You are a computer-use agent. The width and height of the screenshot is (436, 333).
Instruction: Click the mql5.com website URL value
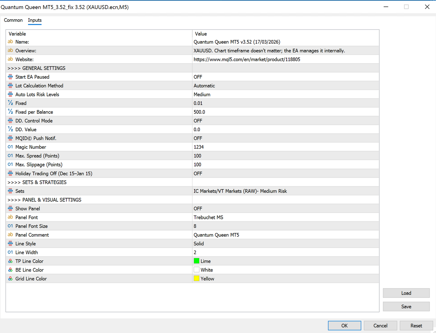point(247,59)
